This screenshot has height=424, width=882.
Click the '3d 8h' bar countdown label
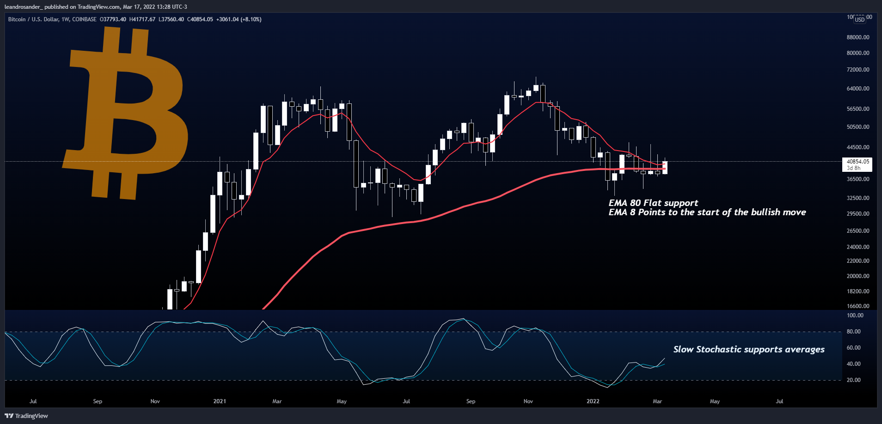(x=854, y=168)
